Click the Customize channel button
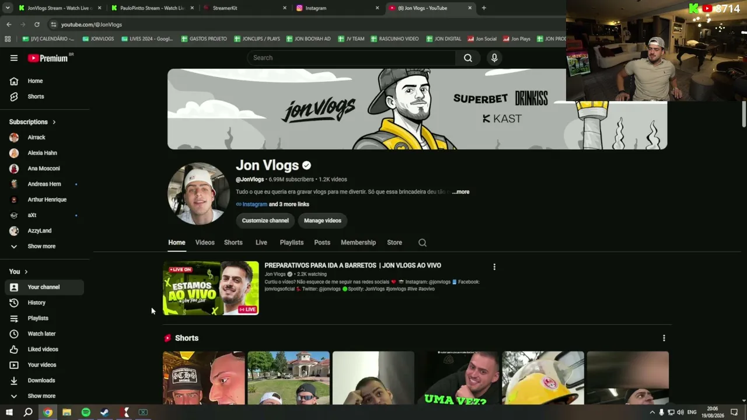Viewport: 747px width, 420px height. point(266,220)
